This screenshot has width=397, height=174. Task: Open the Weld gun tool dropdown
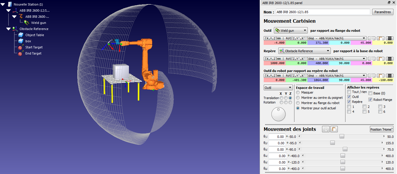291,30
